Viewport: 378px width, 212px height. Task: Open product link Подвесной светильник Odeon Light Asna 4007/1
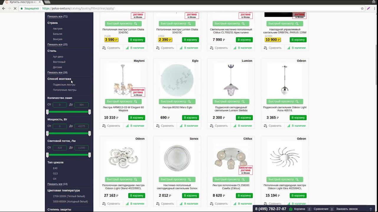pos(285,109)
